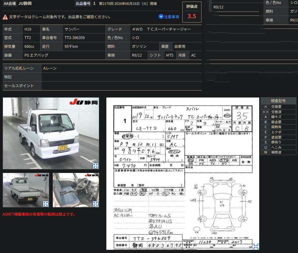The image size is (298, 253).
Task: Select the 型式 value TT2
Action: [x=27, y=38]
